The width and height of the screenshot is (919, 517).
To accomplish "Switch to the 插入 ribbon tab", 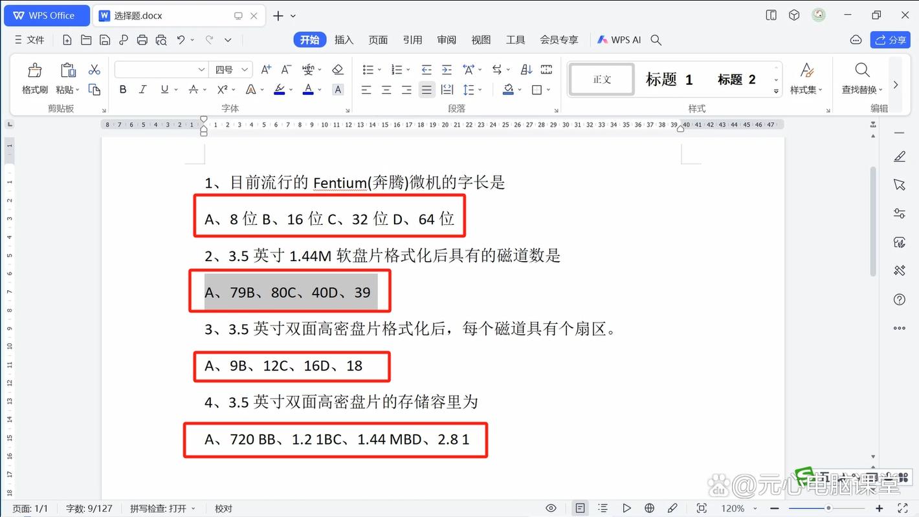I will tap(344, 39).
